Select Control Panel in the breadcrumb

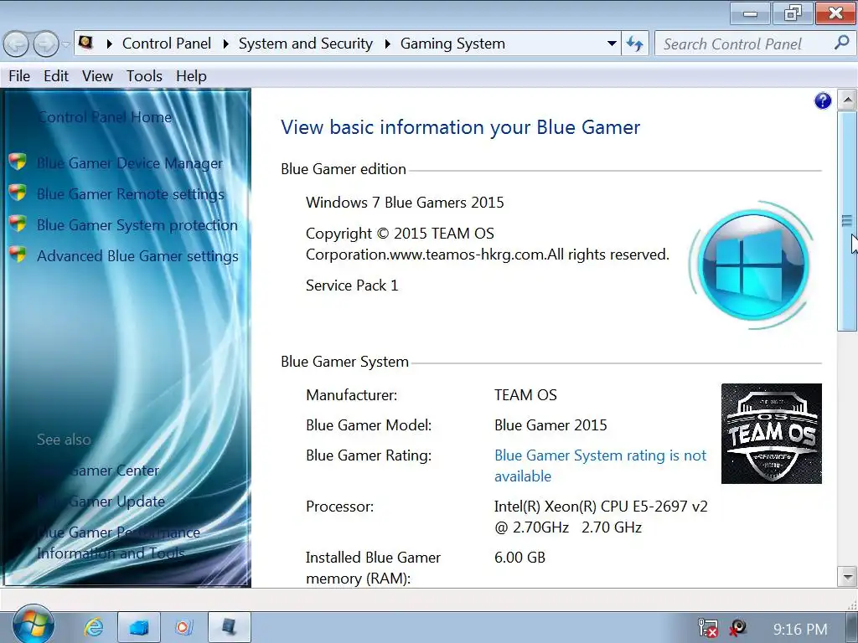coord(167,44)
